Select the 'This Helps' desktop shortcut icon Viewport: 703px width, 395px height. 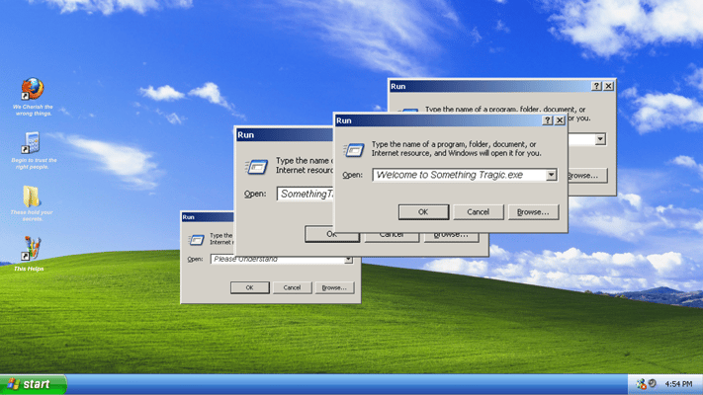coord(31,248)
